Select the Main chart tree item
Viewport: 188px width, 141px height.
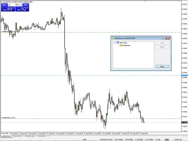(x=123, y=43)
